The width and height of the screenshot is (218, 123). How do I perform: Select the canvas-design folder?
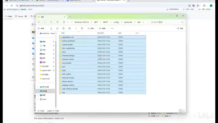[x=103, y=44]
